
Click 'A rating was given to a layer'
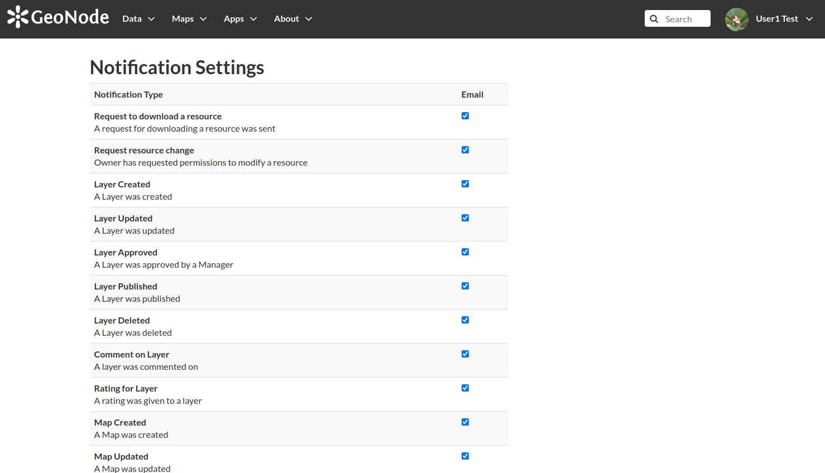(148, 401)
